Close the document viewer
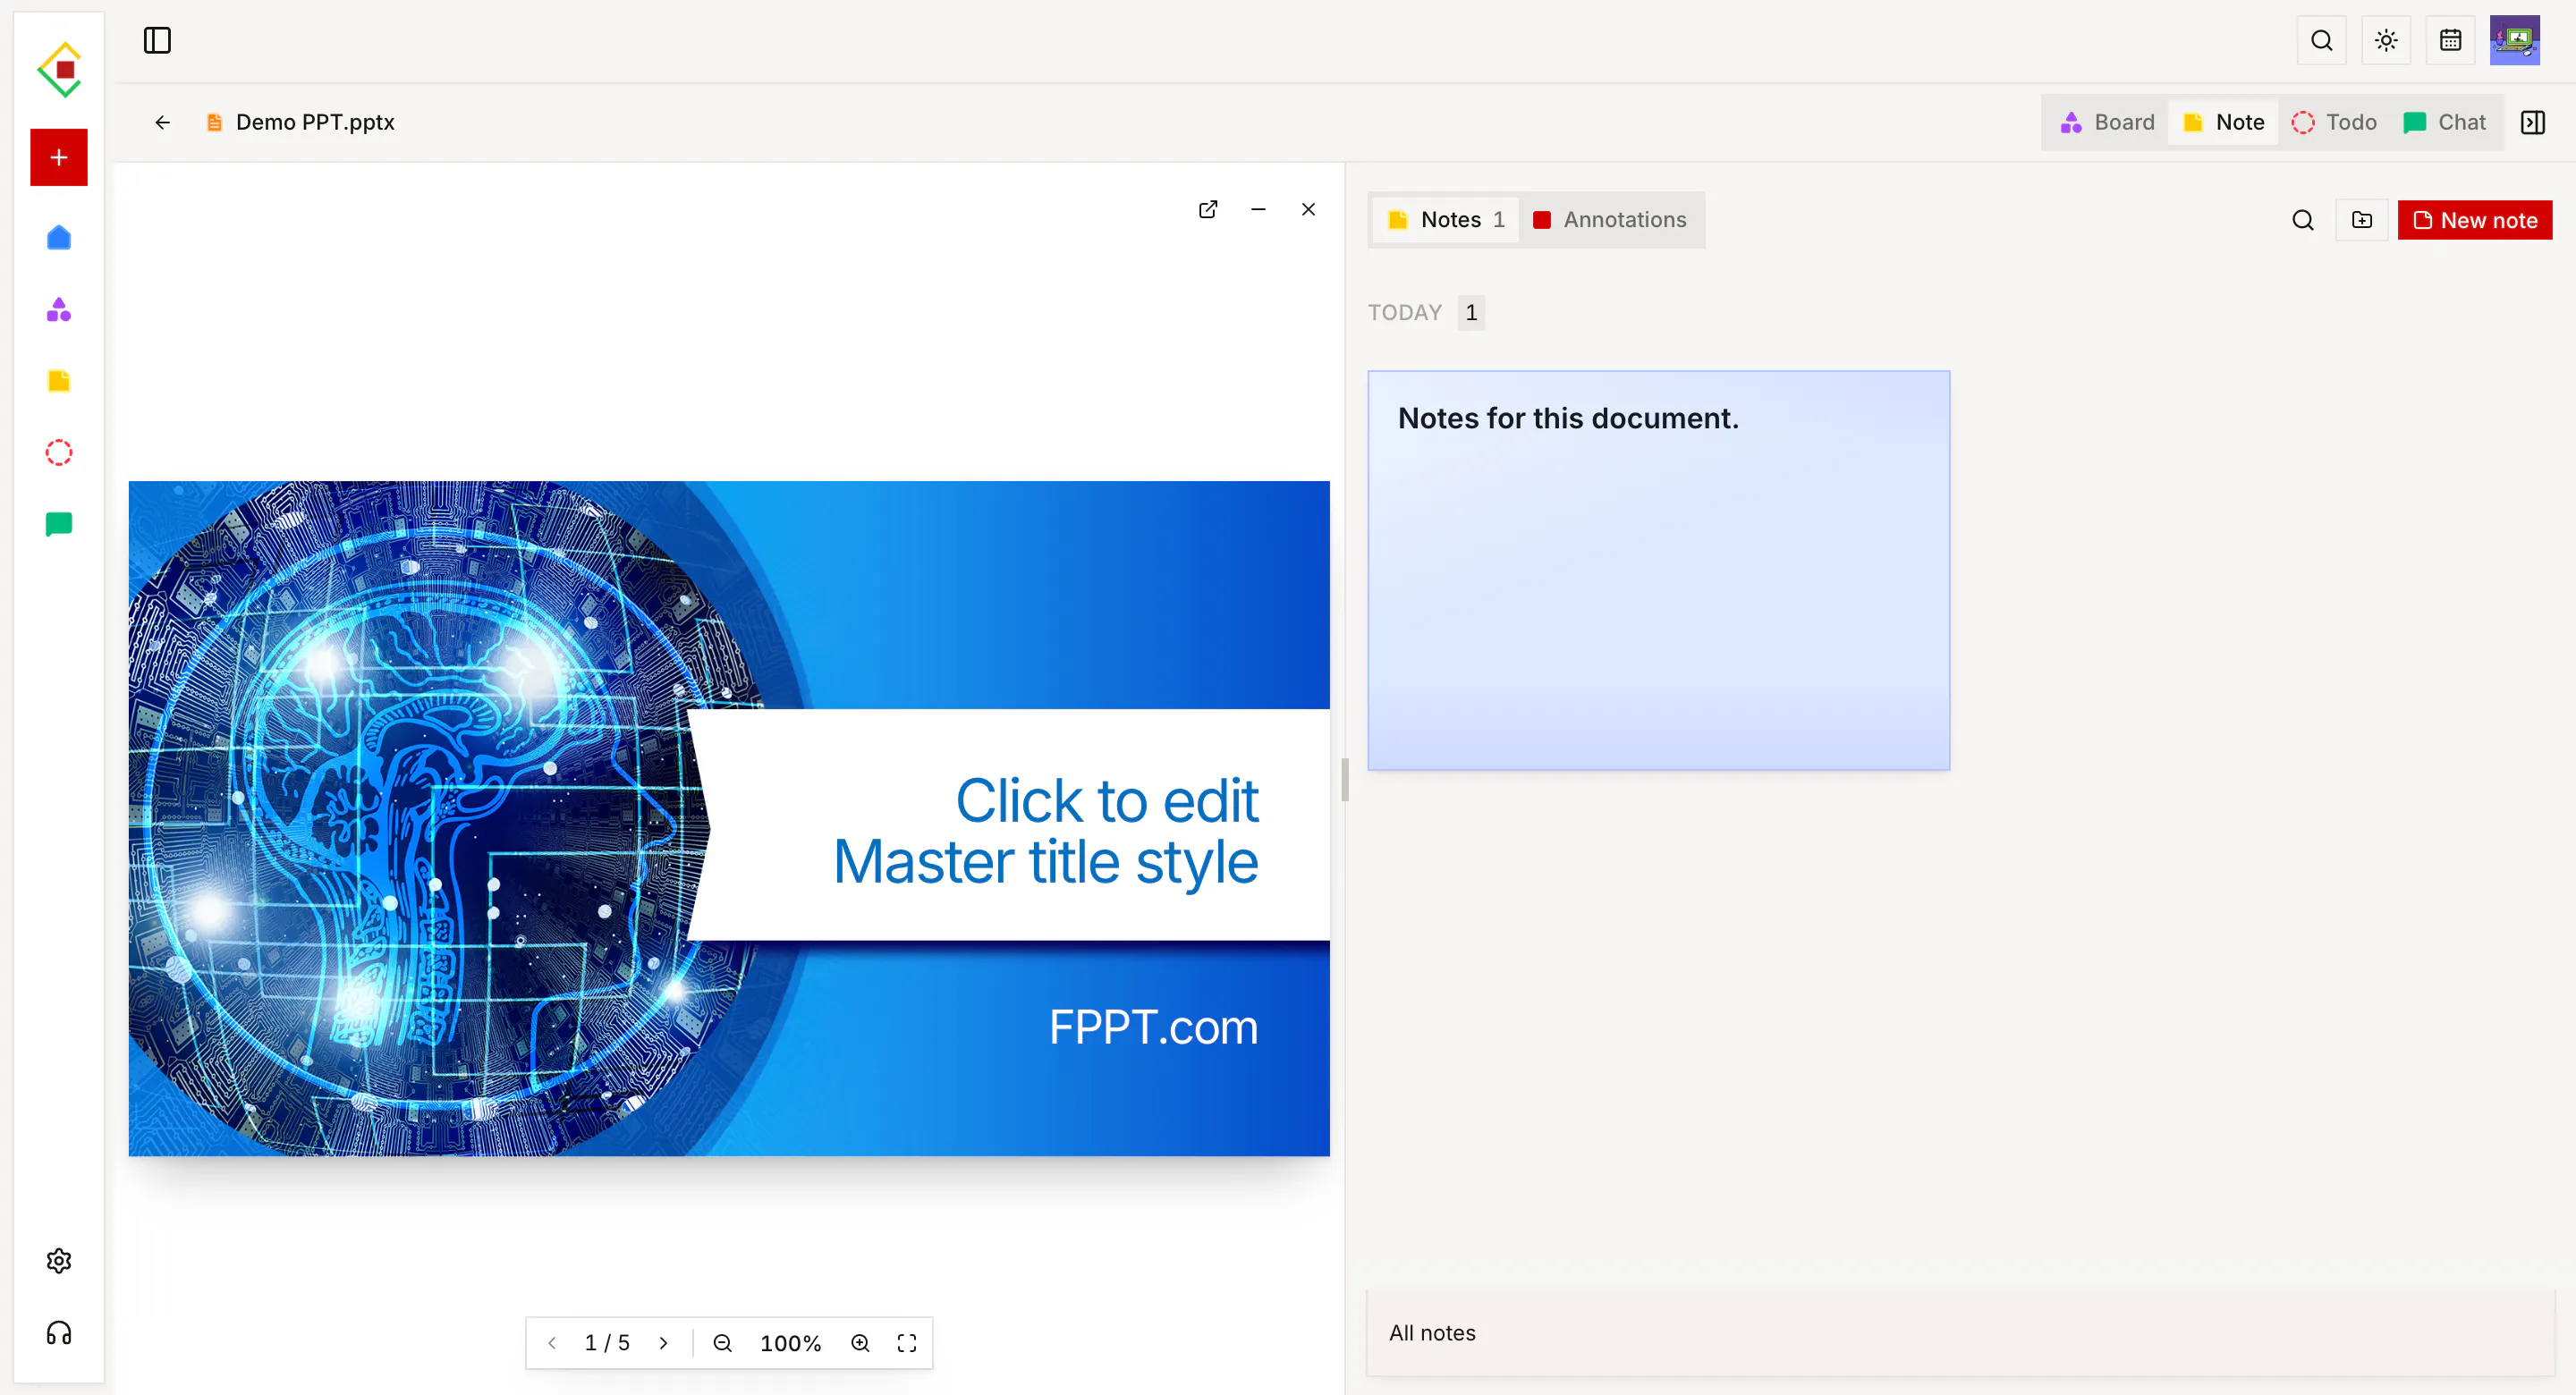Screen dimensions: 2576x1395 1308,209
